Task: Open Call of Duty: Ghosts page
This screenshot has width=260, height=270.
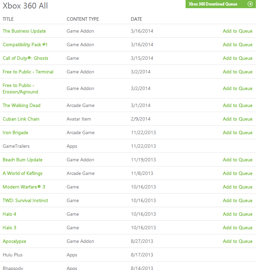Action: 25,58
